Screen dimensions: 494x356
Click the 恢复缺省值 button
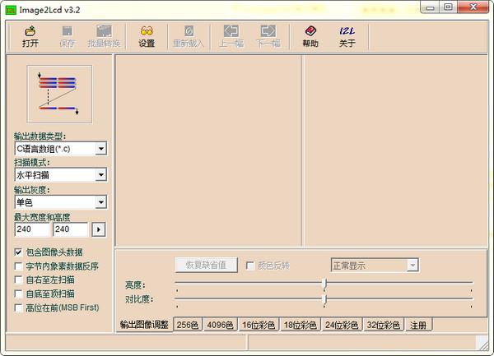pyautogui.click(x=206, y=266)
